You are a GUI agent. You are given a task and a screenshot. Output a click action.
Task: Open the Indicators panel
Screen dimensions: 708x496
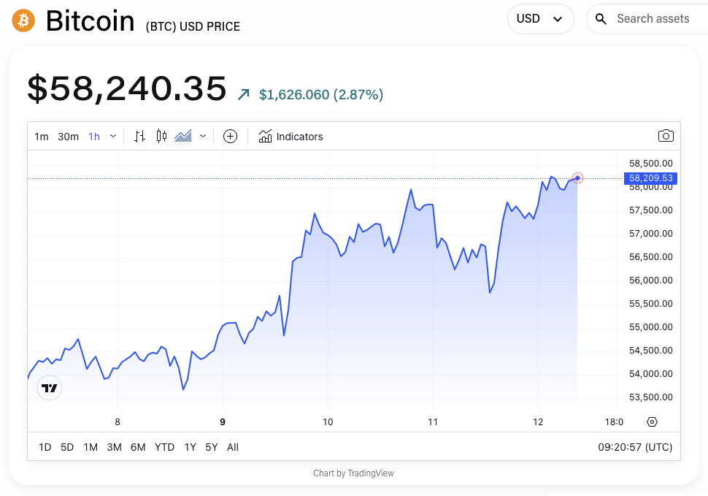290,136
